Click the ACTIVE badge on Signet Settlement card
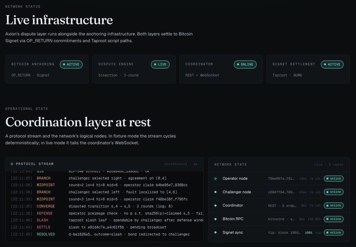The height and width of the screenshot is (247, 356). click(x=332, y=64)
